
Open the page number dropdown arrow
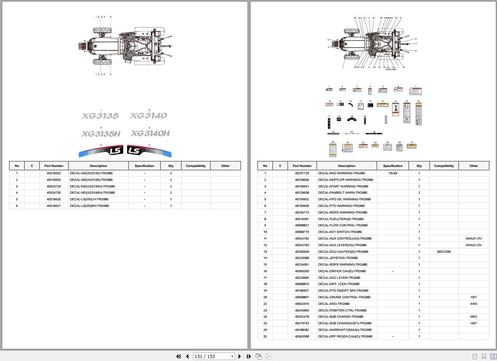[x=232, y=357]
